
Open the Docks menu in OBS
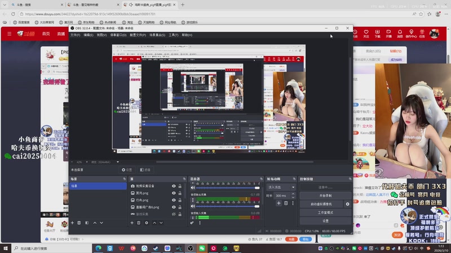(x=118, y=35)
